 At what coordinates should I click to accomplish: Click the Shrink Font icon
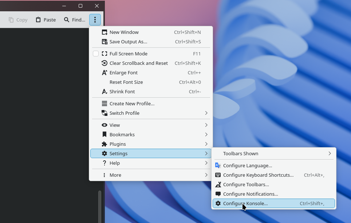(x=104, y=92)
